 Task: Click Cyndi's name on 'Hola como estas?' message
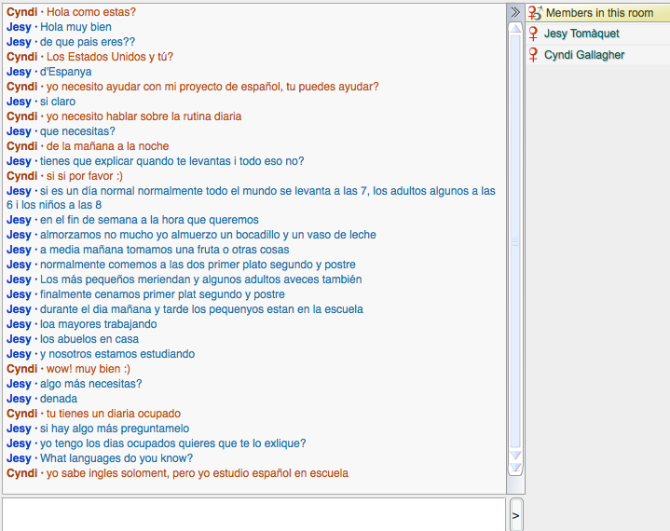pos(22,12)
